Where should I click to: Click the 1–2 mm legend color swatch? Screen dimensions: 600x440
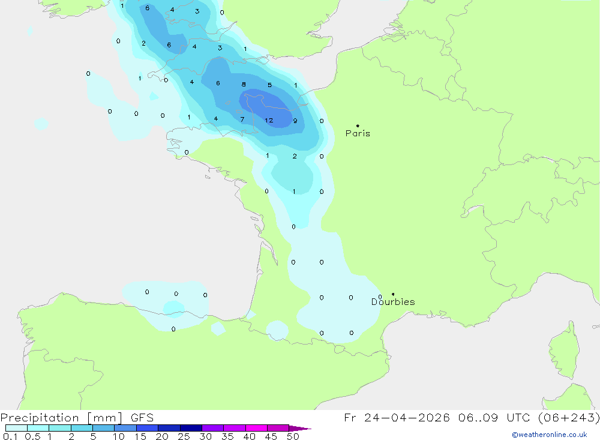[x=60, y=428]
